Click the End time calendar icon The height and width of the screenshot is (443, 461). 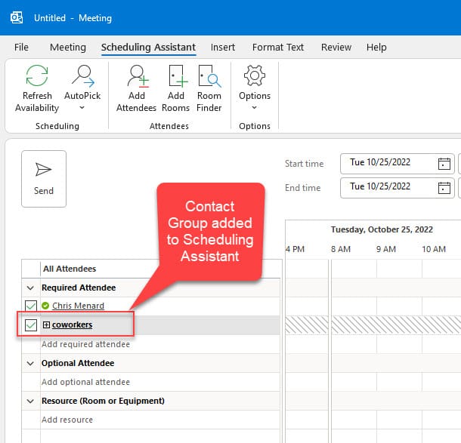coord(444,186)
